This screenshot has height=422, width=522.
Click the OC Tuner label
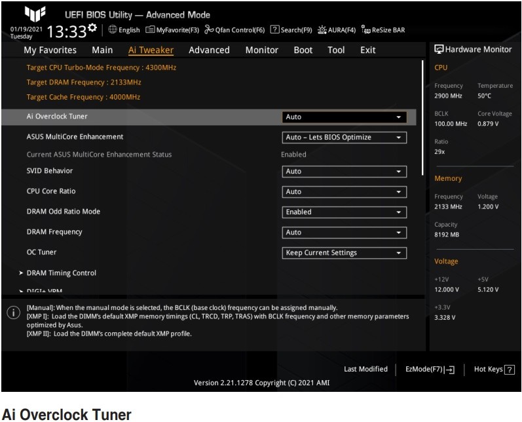[x=41, y=252]
